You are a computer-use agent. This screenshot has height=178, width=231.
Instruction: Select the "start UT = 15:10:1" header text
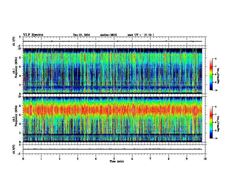(x=141, y=35)
